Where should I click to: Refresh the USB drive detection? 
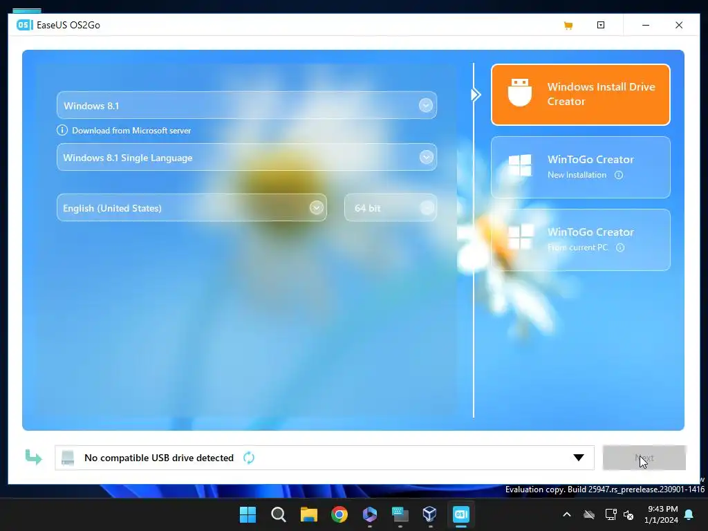pyautogui.click(x=249, y=458)
